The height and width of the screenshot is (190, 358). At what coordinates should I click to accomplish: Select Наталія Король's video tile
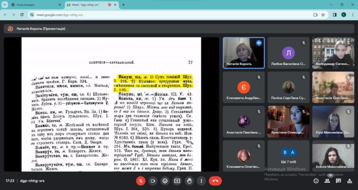point(243,53)
